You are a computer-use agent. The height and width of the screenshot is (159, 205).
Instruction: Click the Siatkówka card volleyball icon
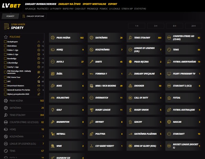click(91, 38)
